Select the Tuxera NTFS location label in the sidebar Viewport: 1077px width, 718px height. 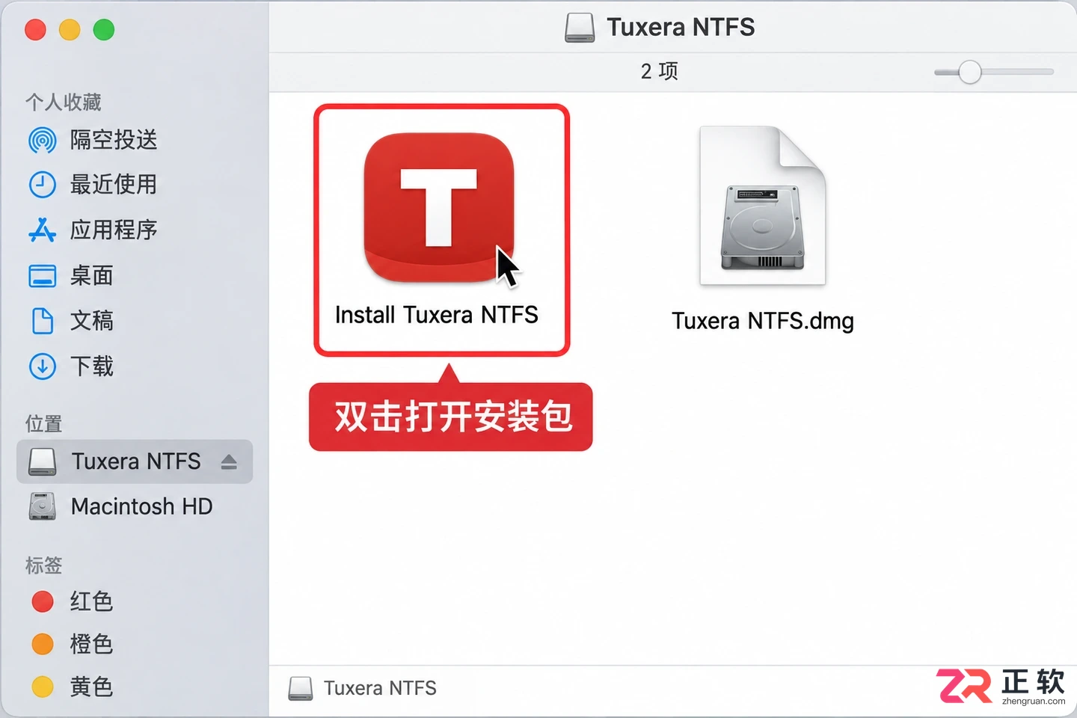[136, 461]
